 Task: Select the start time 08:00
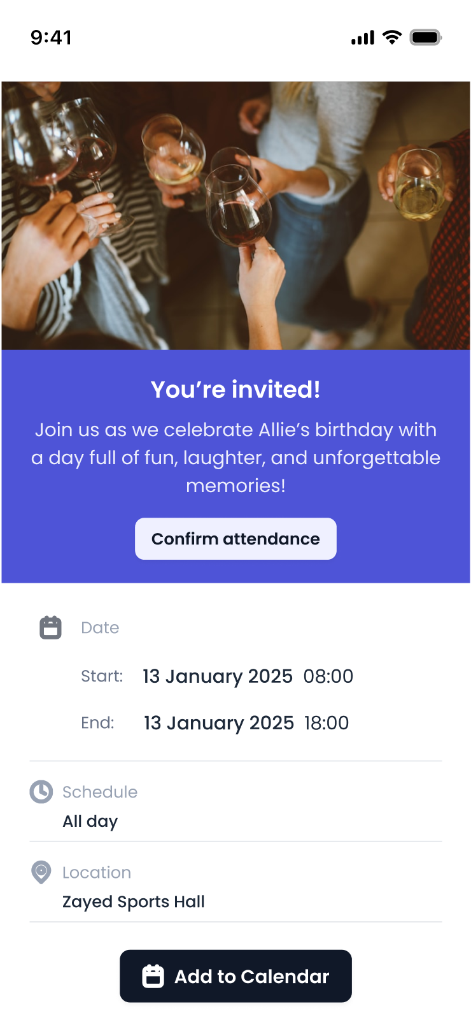(328, 676)
